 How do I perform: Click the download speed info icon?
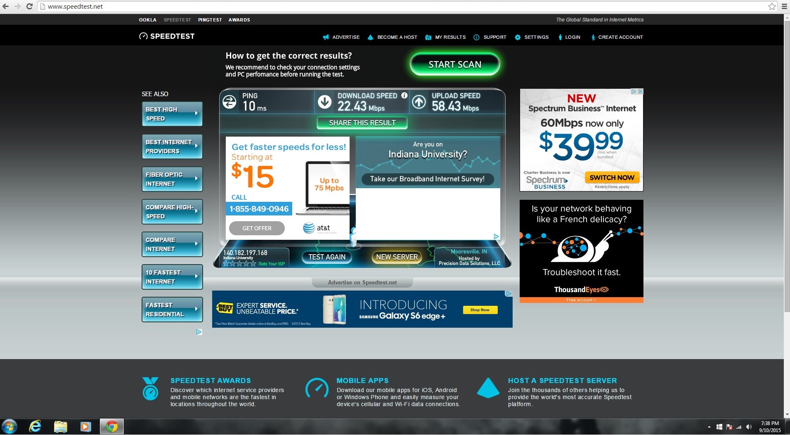point(404,95)
